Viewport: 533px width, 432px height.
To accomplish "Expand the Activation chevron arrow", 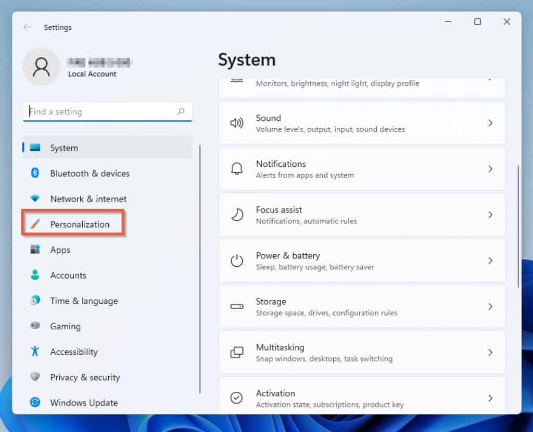I will (x=490, y=398).
